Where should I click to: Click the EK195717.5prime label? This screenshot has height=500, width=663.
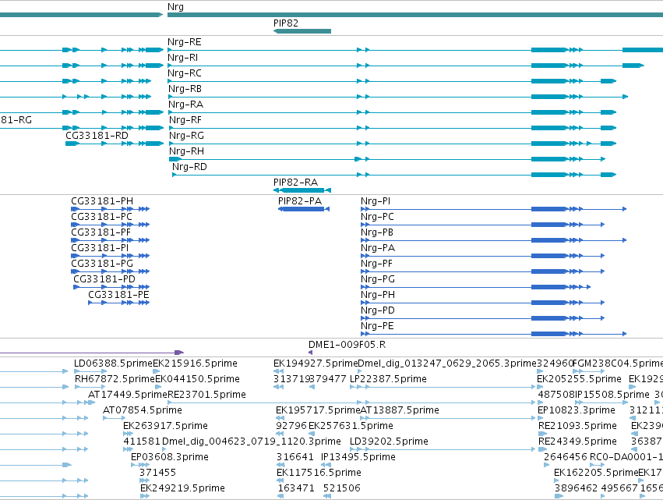[318, 410]
